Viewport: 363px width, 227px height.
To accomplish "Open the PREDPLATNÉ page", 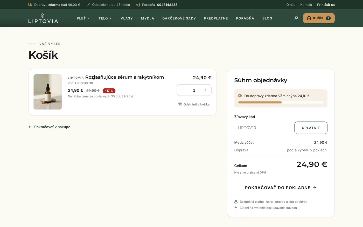I will (216, 18).
